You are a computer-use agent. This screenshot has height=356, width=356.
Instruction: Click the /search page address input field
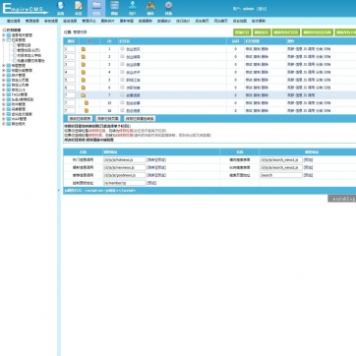tap(281, 175)
